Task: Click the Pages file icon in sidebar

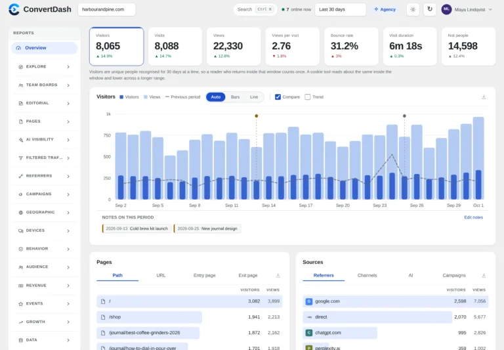Action: [x=20, y=121]
